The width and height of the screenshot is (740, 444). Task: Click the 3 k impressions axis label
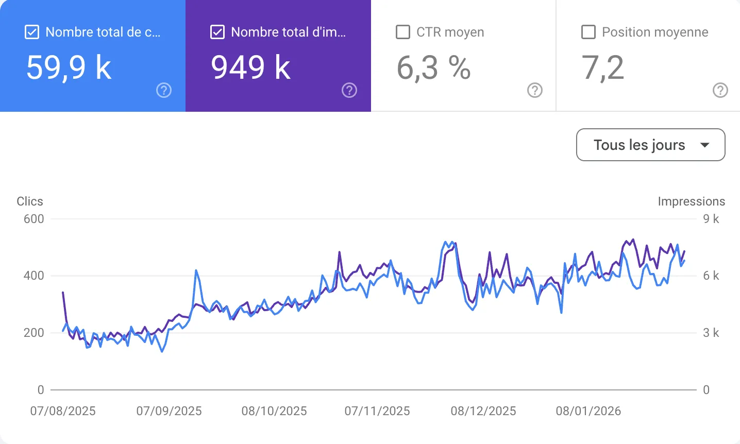click(x=711, y=333)
